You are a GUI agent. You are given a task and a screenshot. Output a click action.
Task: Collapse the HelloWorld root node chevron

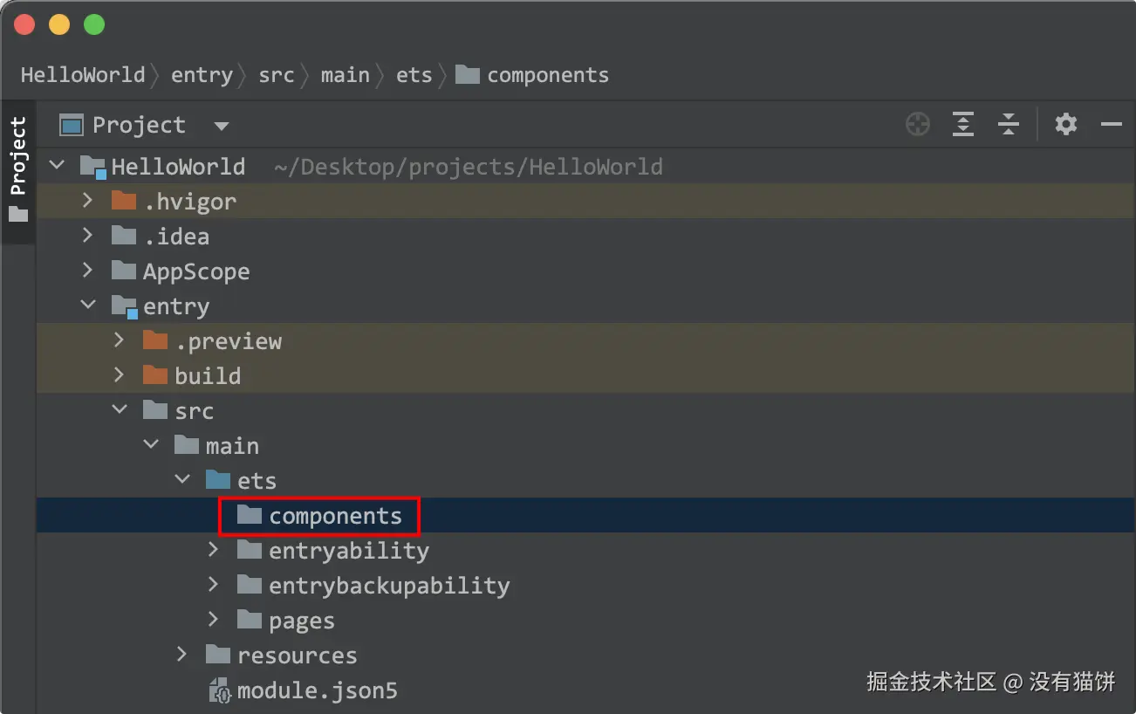(57, 166)
